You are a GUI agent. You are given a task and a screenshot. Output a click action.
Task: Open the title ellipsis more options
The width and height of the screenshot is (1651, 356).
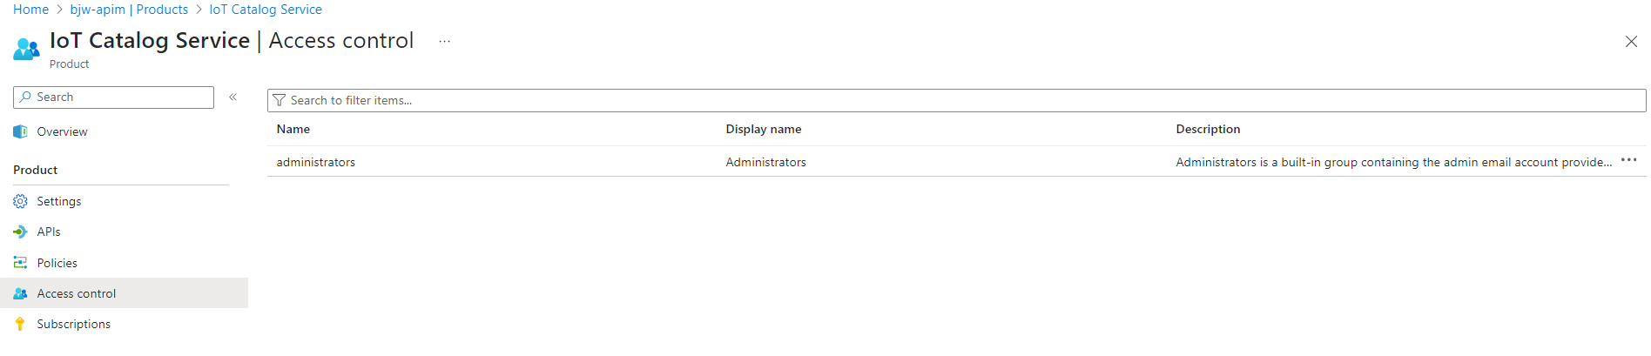coord(444,42)
